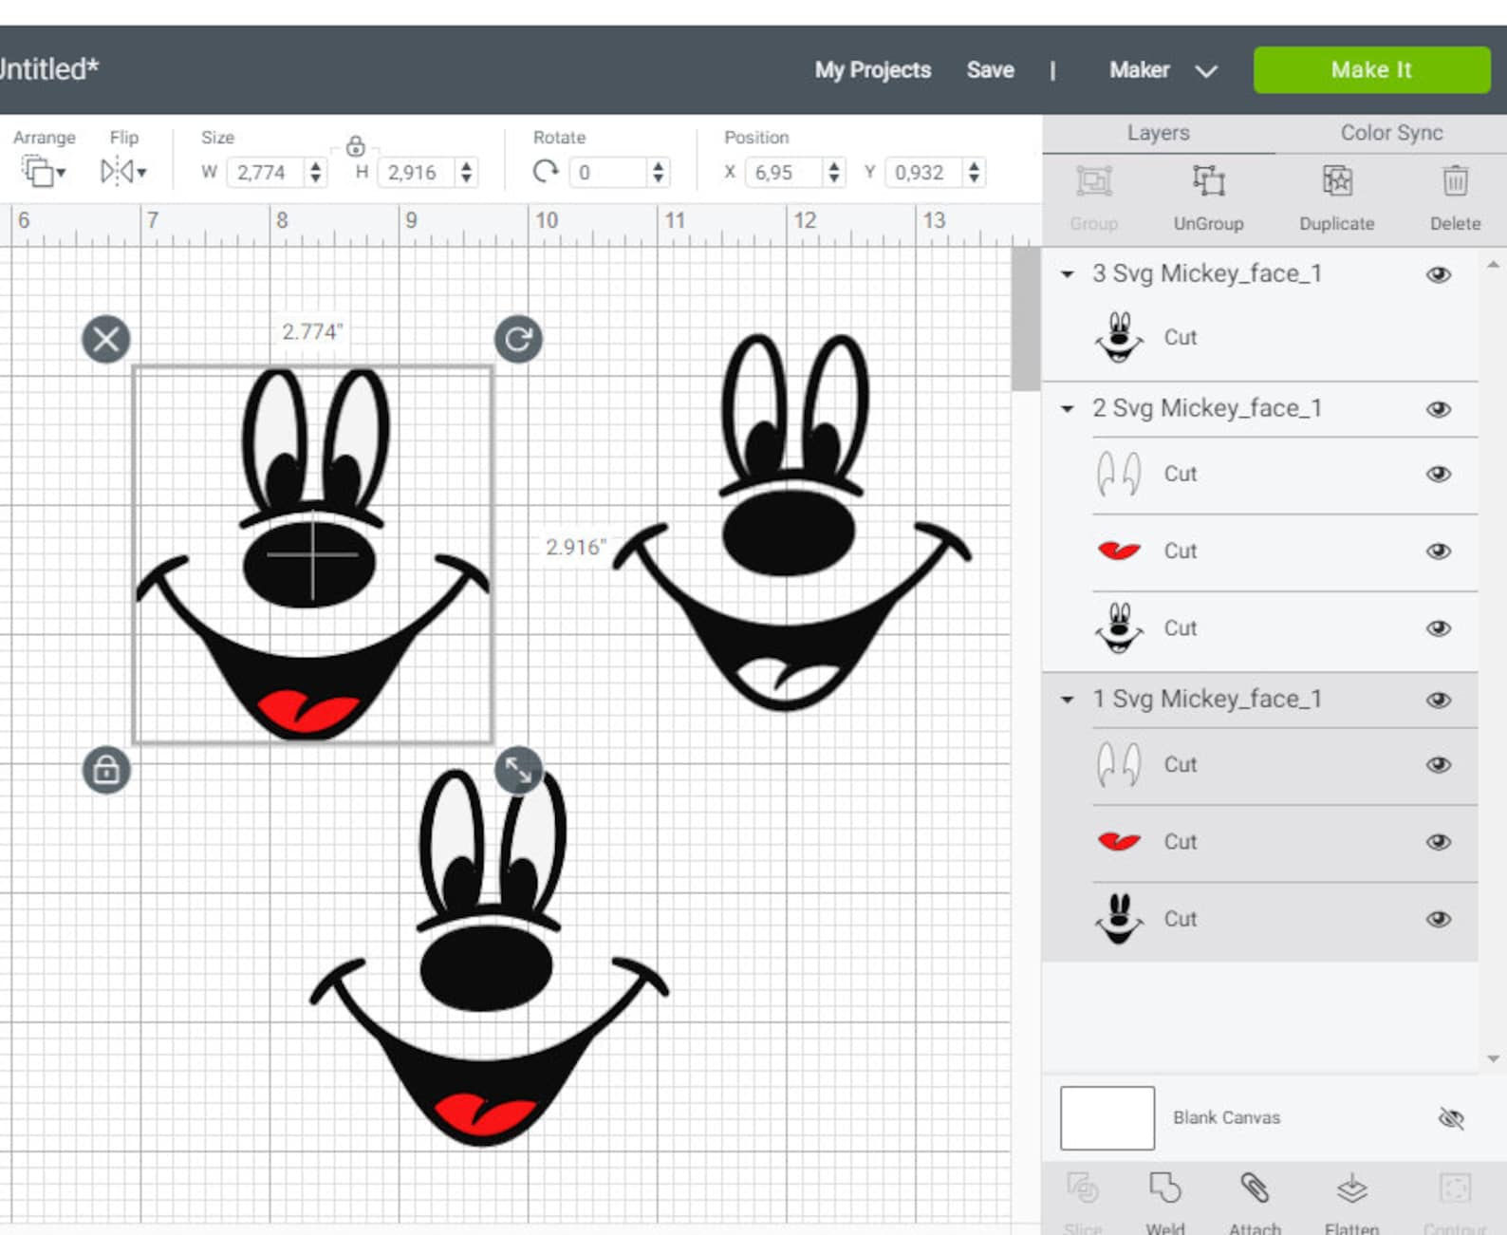Hide face Cut layer in group 2
This screenshot has width=1507, height=1235.
pyautogui.click(x=1439, y=628)
